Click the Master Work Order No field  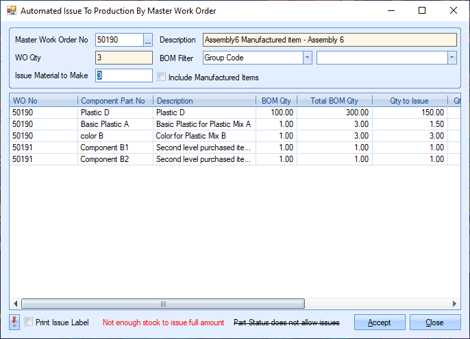(119, 40)
